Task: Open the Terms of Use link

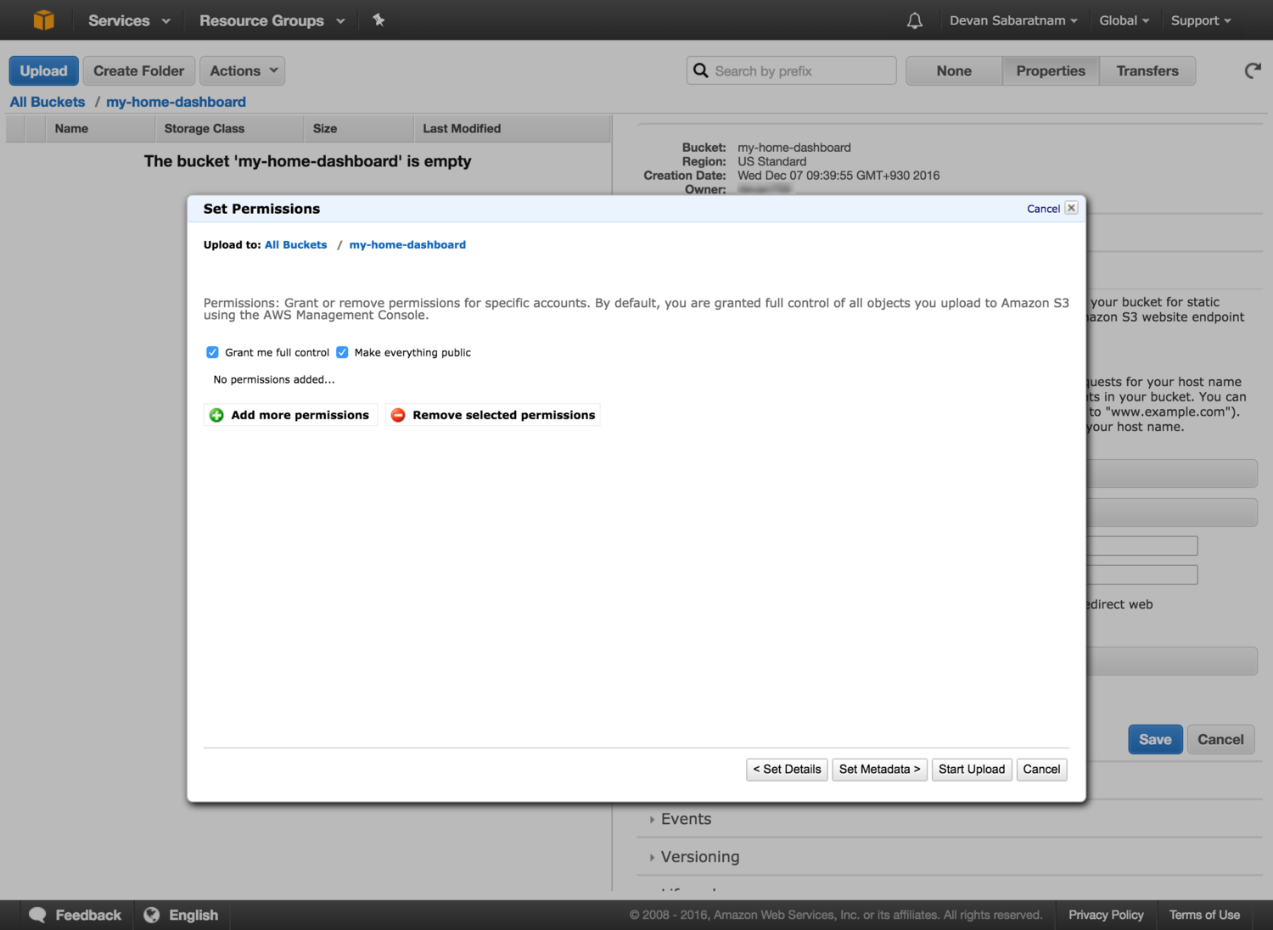Action: click(x=1204, y=915)
